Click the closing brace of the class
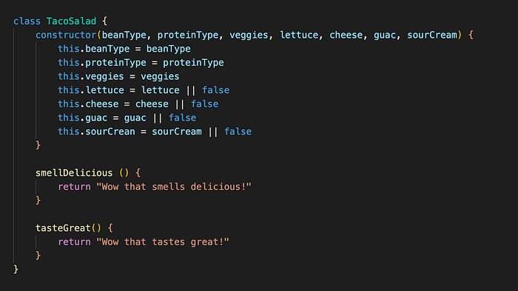 (x=16, y=270)
